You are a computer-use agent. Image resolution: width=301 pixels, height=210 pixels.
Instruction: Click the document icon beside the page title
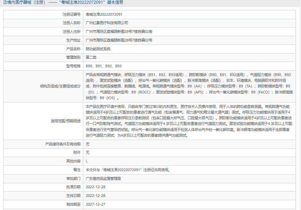click(5, 3)
